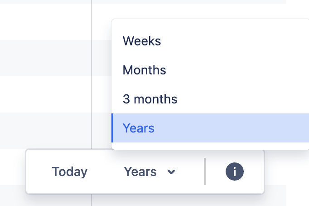Viewport: 309px width, 206px height.
Task: Set timeline granularity to Months
Action: pyautogui.click(x=144, y=70)
